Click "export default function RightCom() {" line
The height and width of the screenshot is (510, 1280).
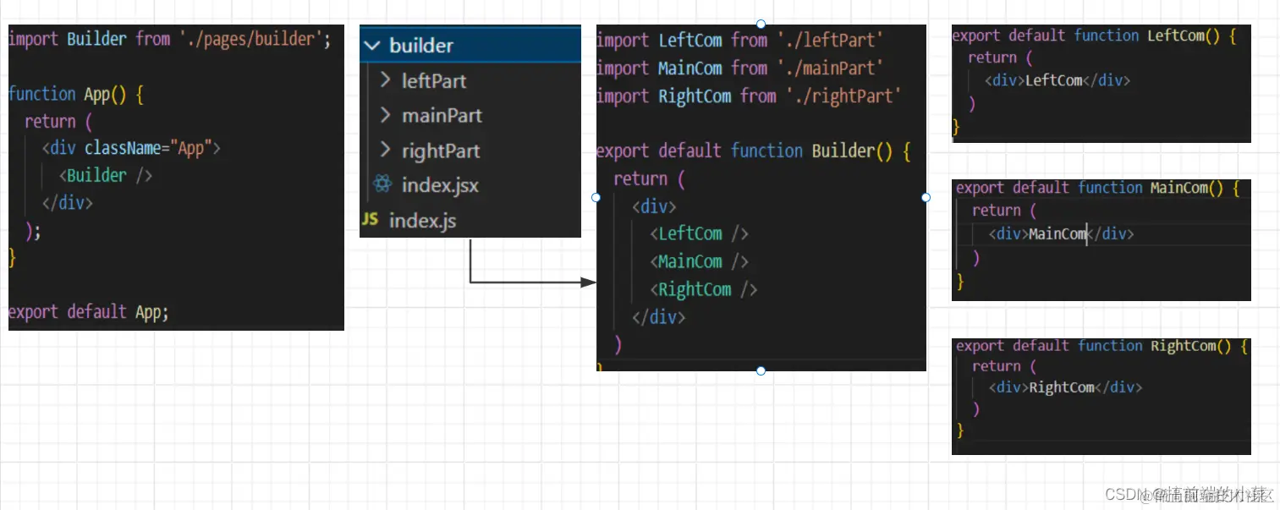pyautogui.click(x=1102, y=346)
